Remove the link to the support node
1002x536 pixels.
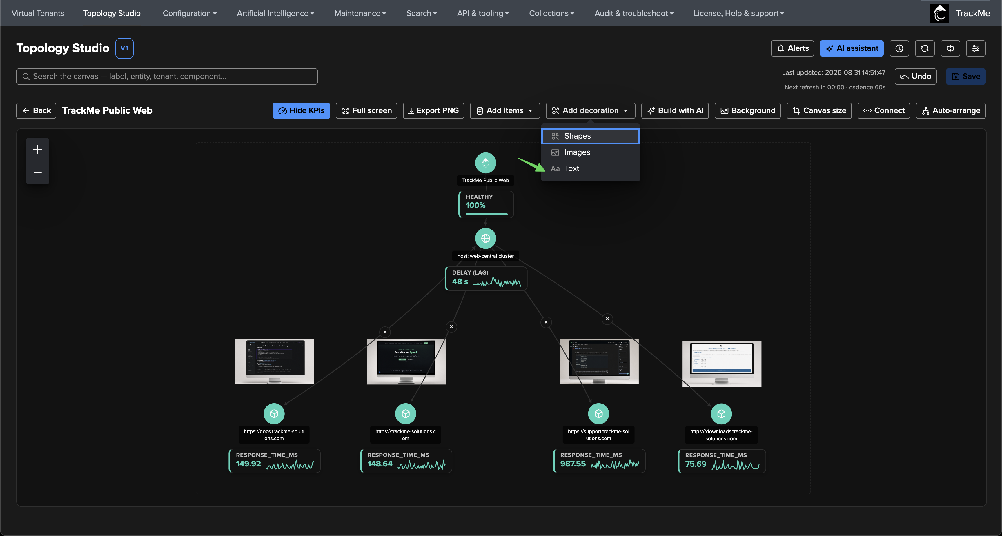pyautogui.click(x=546, y=322)
